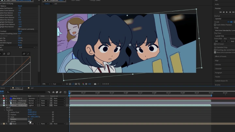The height and width of the screenshot is (132, 235).
Task: Switch to the Comp 1 timeline tab
Action: pos(18,88)
